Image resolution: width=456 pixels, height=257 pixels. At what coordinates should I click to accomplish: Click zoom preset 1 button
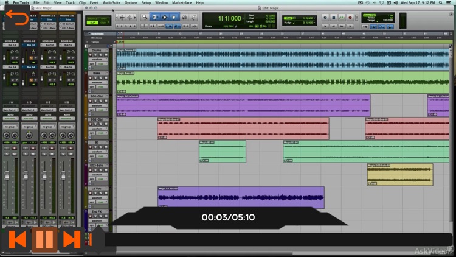click(x=117, y=26)
